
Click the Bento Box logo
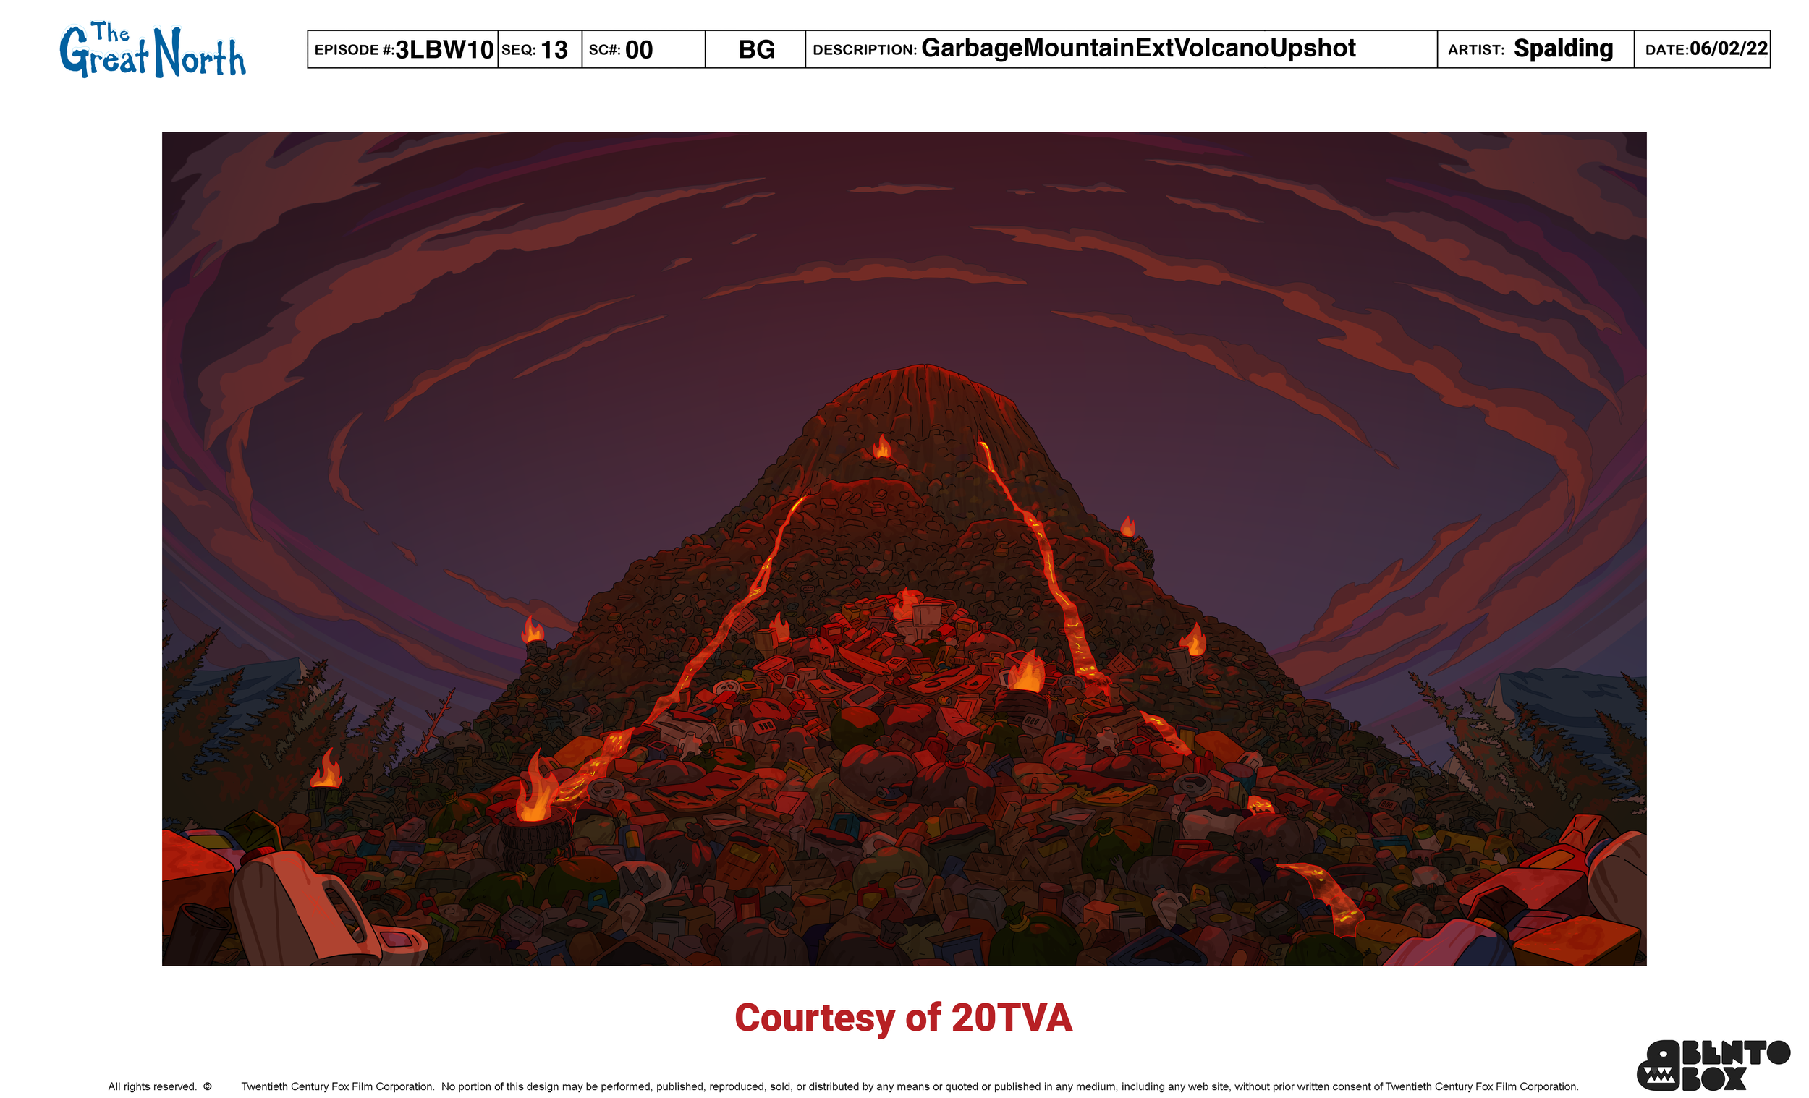(1713, 1064)
